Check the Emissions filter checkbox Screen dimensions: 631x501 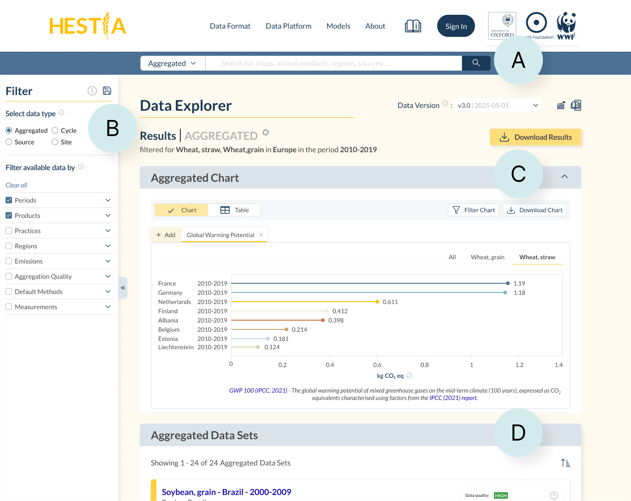point(9,261)
